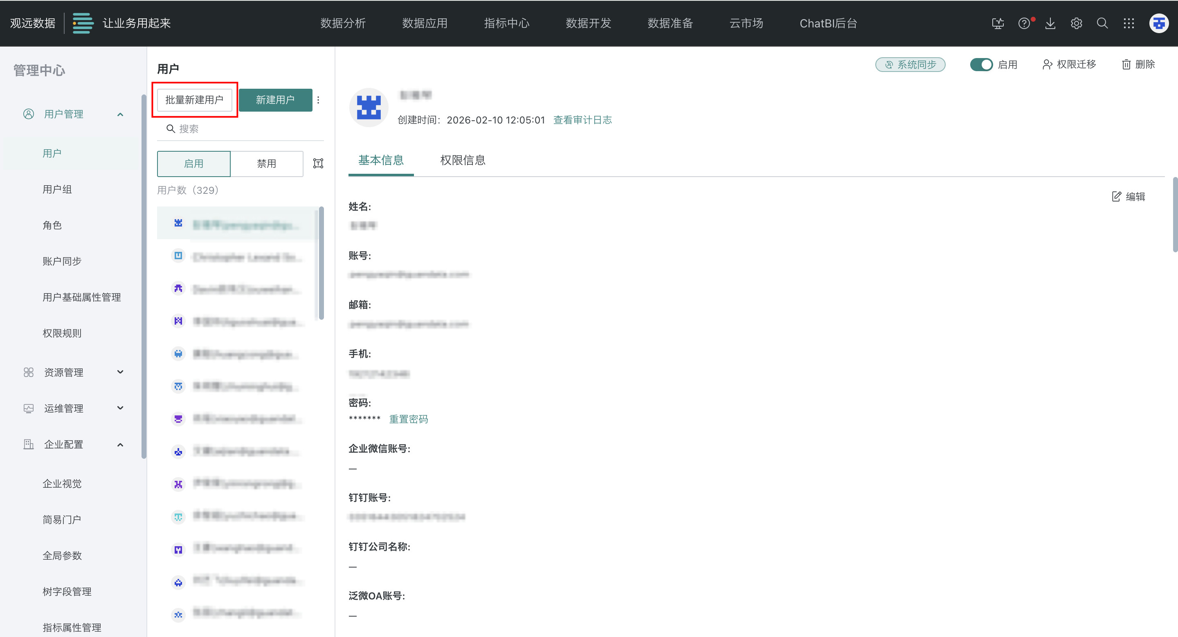Switch user list to 禁用 filter
The image size is (1178, 637).
[x=267, y=164]
